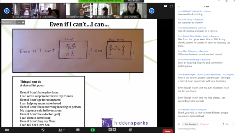This screenshot has width=236, height=133.
Task: Toggle the chat bubble icon in toolbar
Action: [78, 130]
